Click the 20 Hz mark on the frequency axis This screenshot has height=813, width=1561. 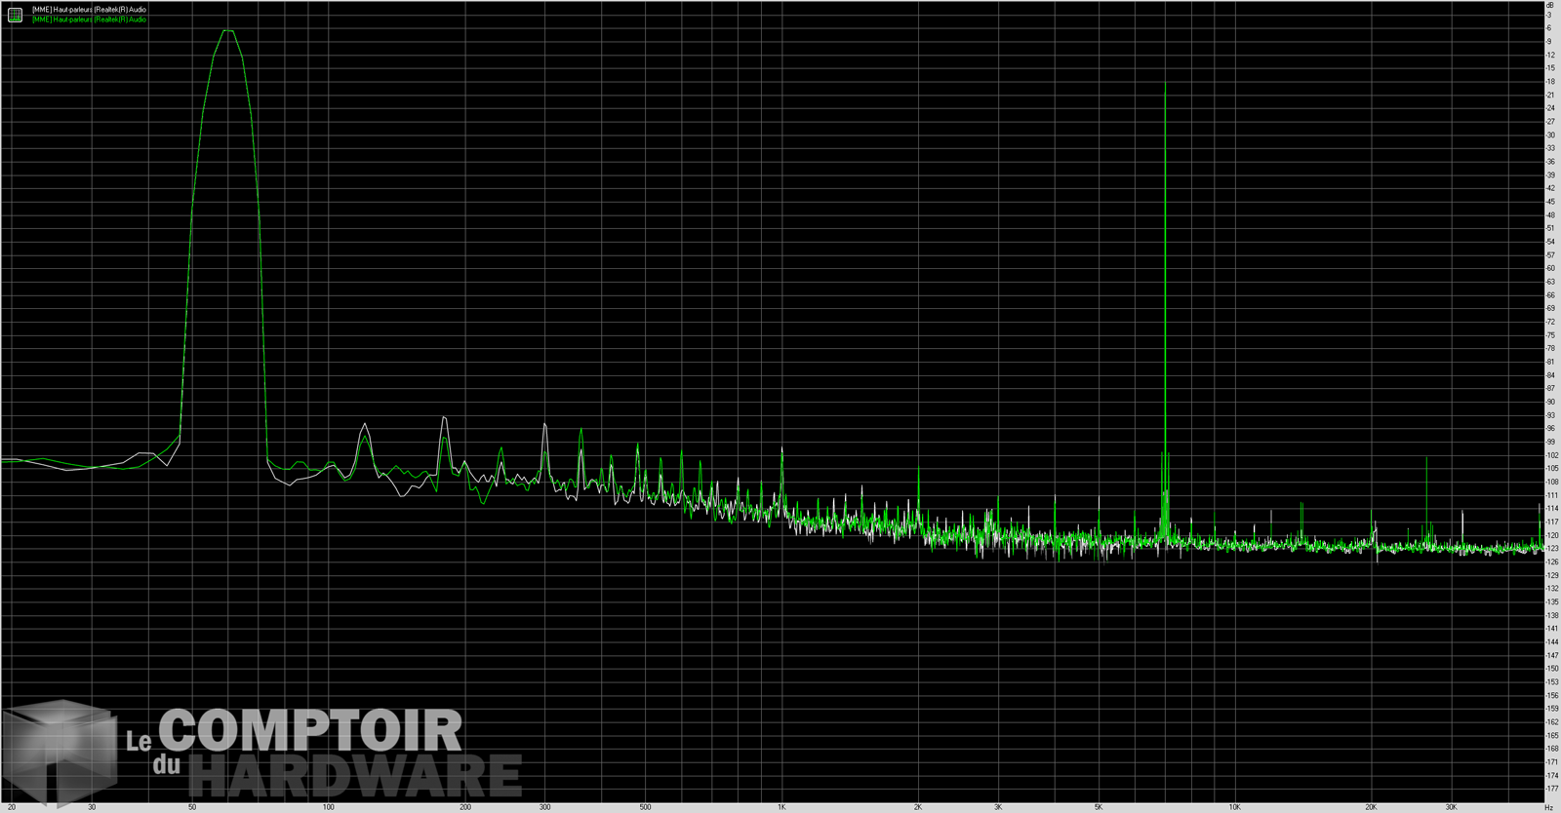12,807
